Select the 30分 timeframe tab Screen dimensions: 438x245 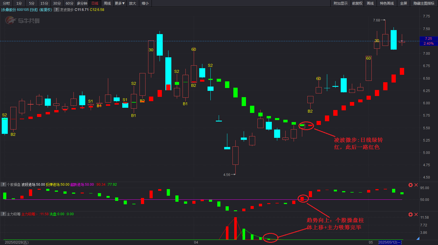pos(57,3)
